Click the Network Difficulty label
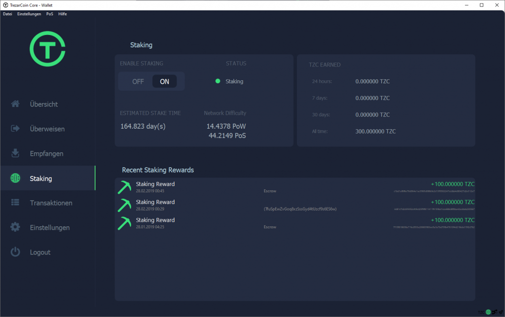This screenshot has height=317, width=505. (x=225, y=113)
